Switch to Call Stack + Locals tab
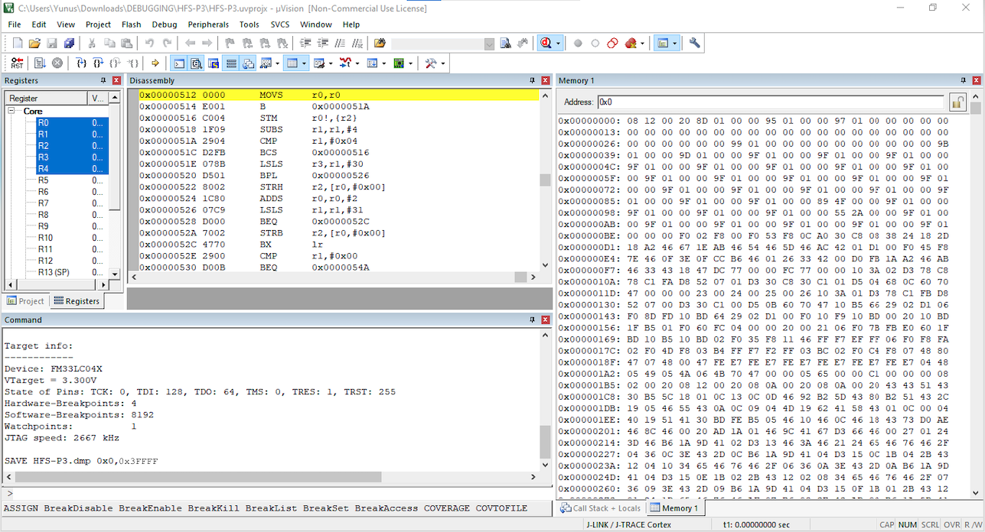Viewport: 985px width, 532px height. (x=601, y=508)
